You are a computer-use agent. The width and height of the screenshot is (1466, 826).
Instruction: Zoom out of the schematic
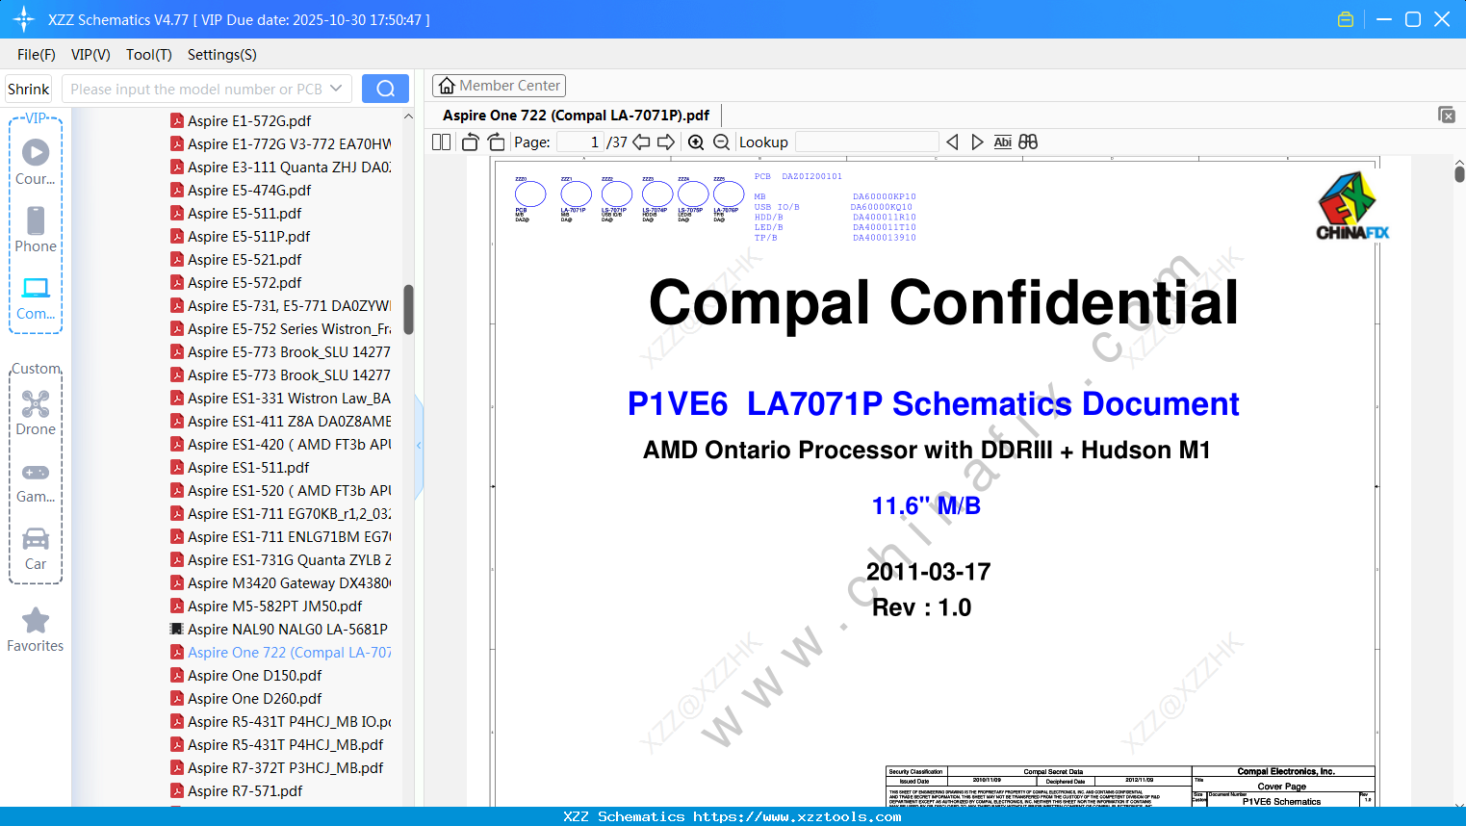coord(721,142)
